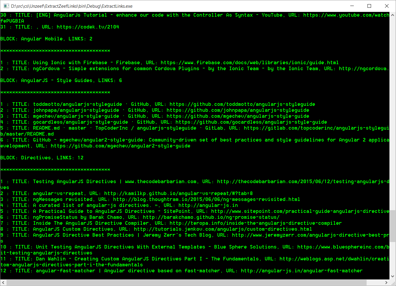Click the 'Unit Testing AngularJS Directives' Blue Sphere line

point(195,247)
